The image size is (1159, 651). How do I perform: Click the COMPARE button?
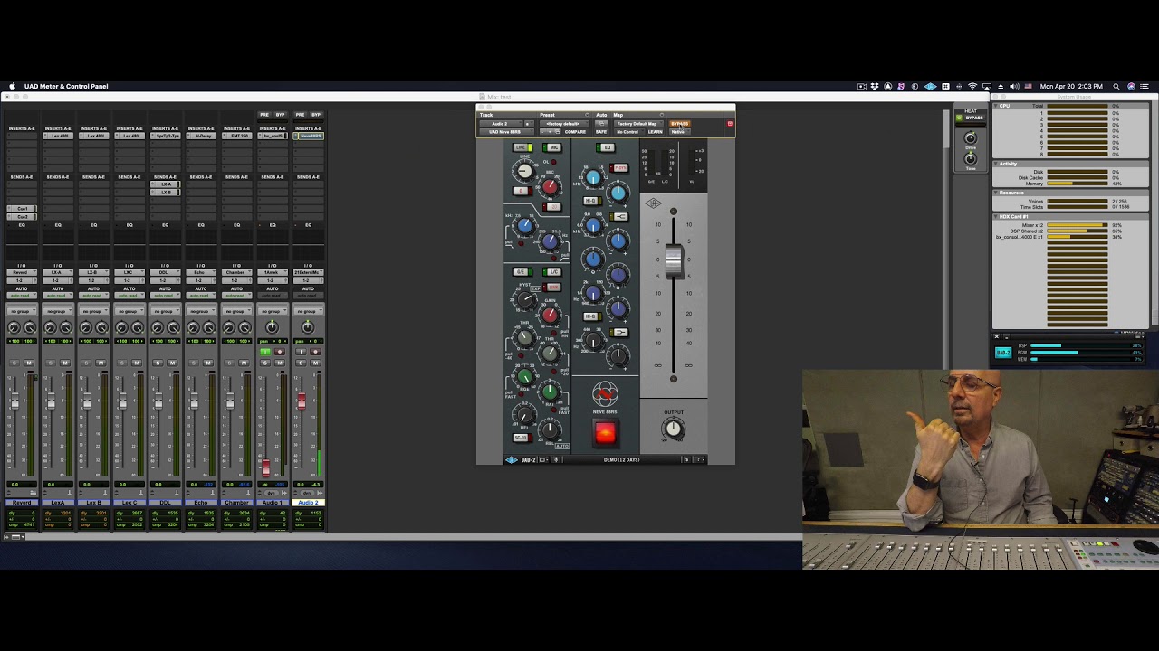tap(575, 132)
